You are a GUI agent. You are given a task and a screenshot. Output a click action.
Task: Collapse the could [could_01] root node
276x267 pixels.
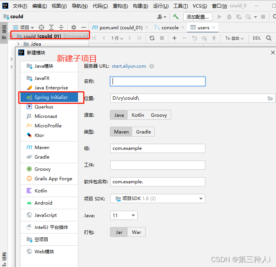[12, 36]
